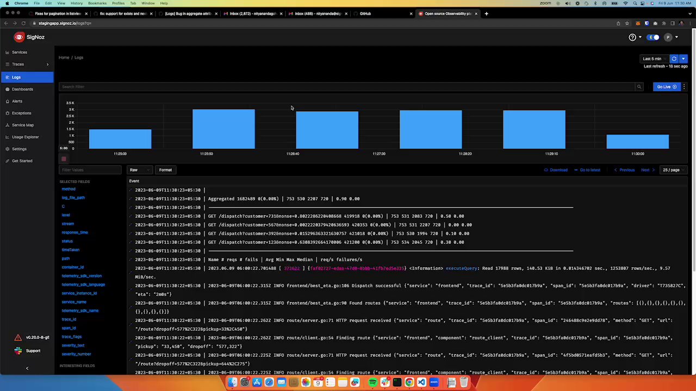Go to the Next page

[647, 170]
